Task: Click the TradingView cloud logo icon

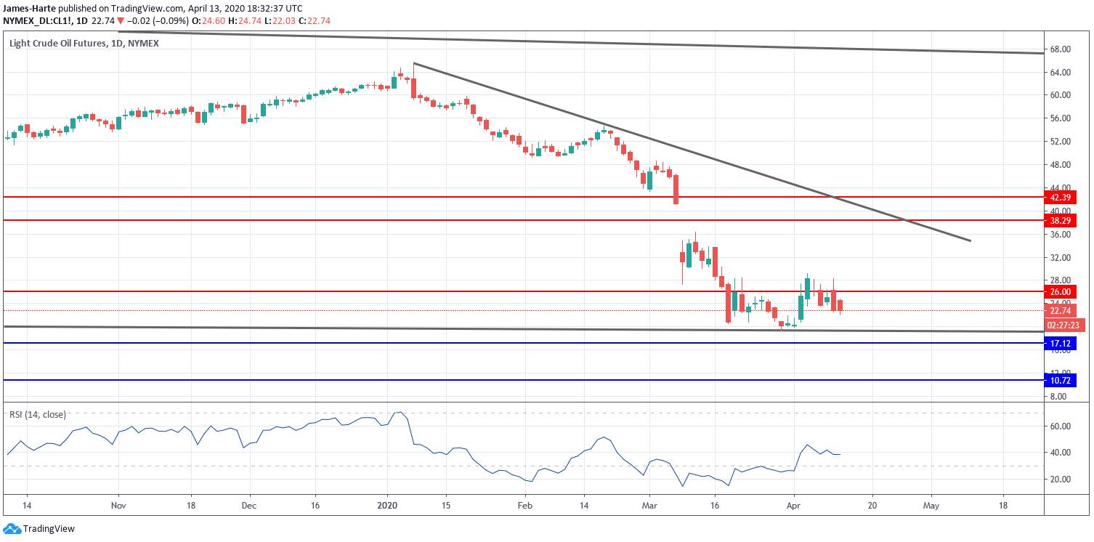Action: pos(12,529)
